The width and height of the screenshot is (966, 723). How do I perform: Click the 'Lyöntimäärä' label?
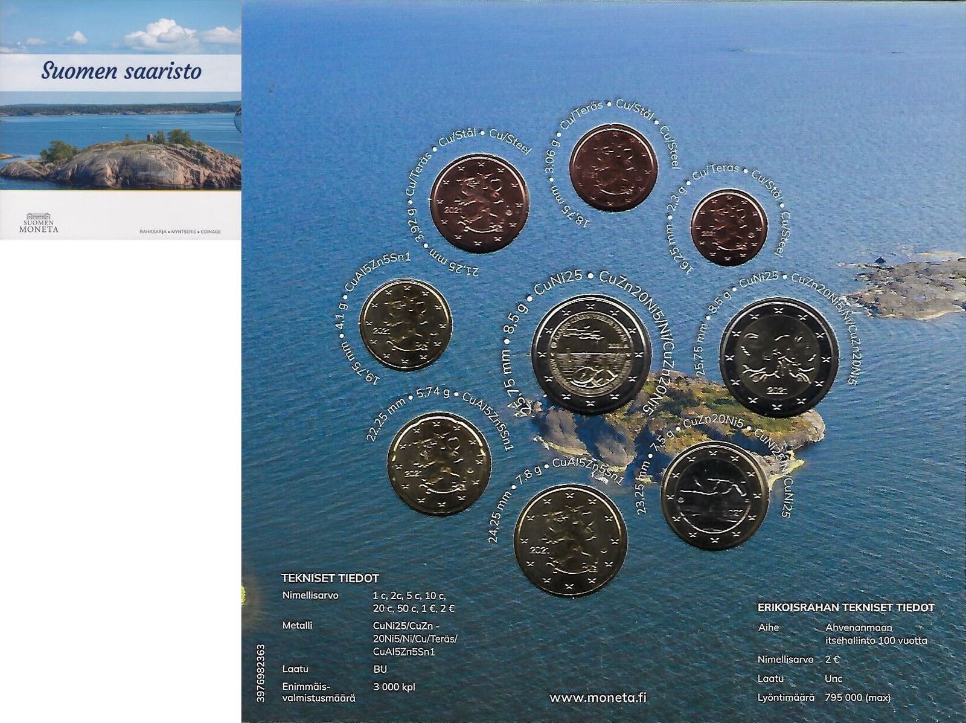786,698
